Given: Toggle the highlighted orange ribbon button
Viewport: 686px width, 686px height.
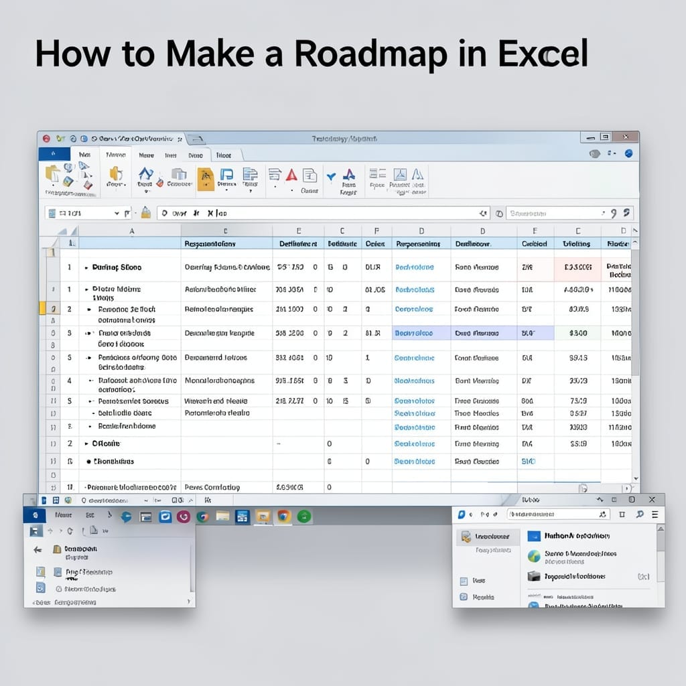Looking at the screenshot, I should [x=206, y=179].
